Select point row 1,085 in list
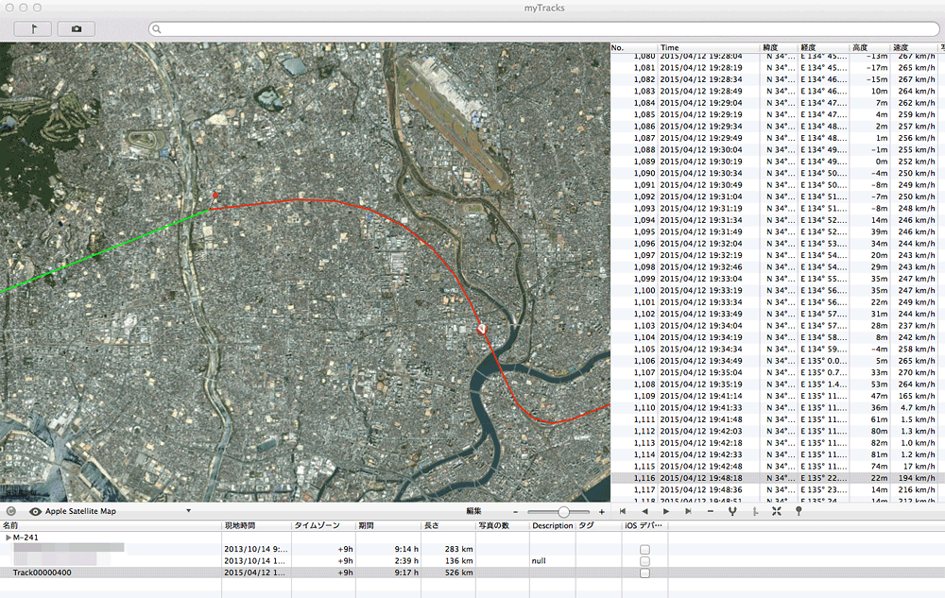The width and height of the screenshot is (945, 598). tap(778, 114)
